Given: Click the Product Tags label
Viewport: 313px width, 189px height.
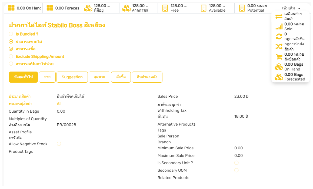Looking at the screenshot, I should pos(21,151).
